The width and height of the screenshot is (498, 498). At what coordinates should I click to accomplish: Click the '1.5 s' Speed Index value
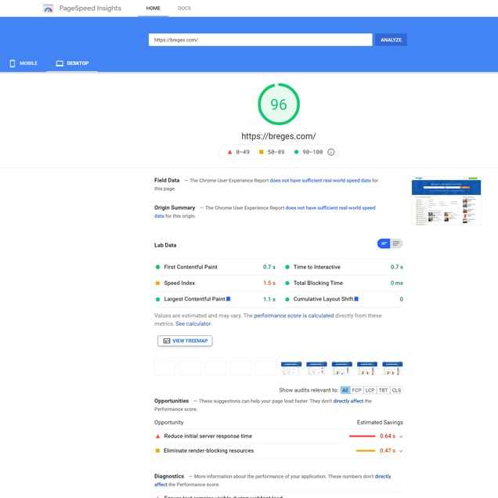pos(269,283)
